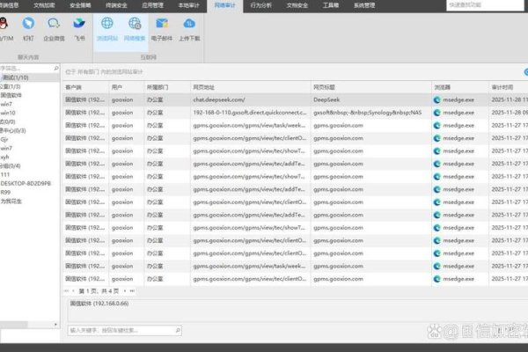Click the Edge icon in the chat.deepseek.com row

tap(437, 99)
